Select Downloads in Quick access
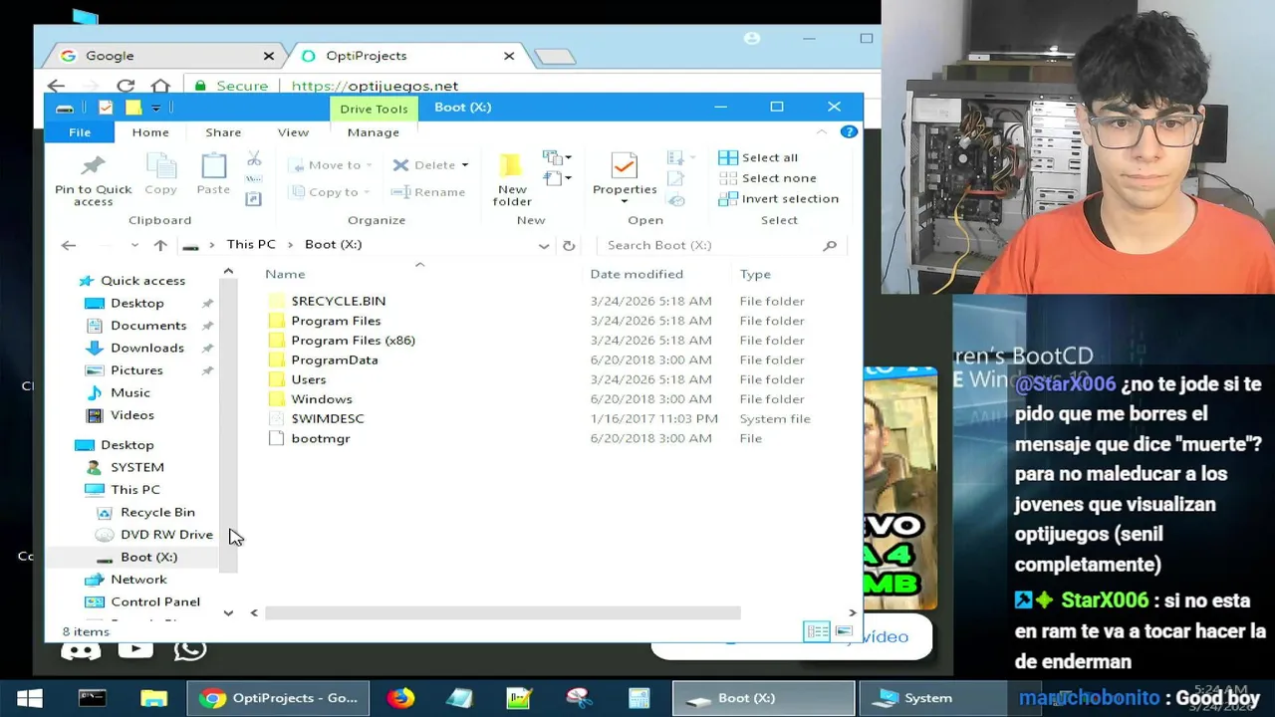The image size is (1275, 717). (147, 348)
